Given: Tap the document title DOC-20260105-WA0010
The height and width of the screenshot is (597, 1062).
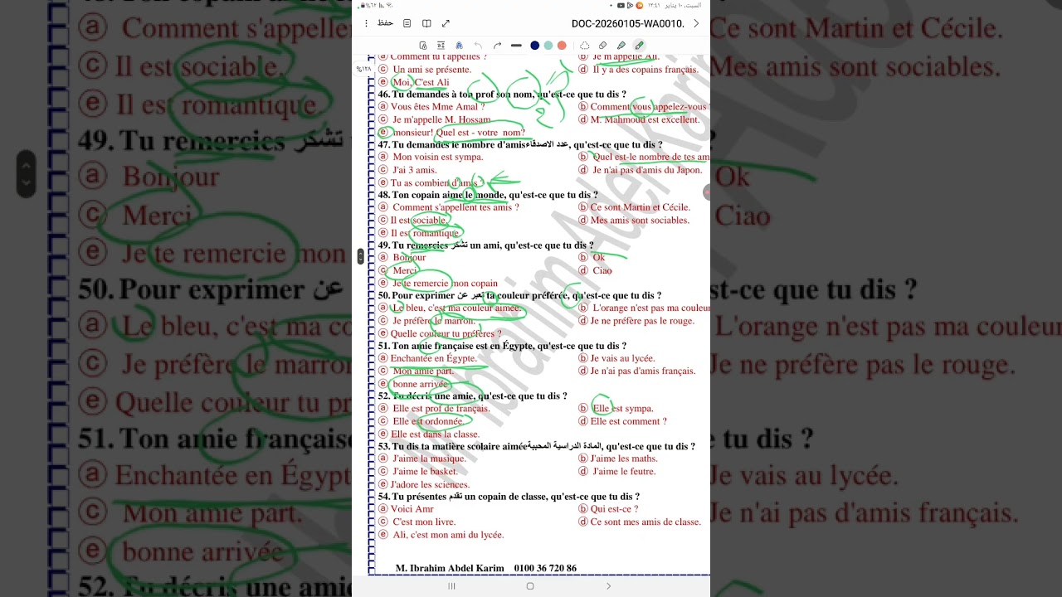Looking at the screenshot, I should (x=628, y=24).
